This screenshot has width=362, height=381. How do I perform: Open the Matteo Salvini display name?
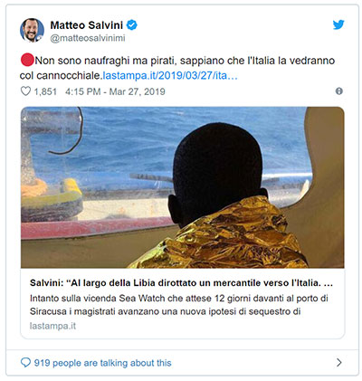coord(87,25)
